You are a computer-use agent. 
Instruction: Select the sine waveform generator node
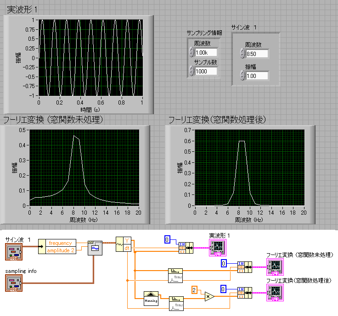tap(96, 247)
